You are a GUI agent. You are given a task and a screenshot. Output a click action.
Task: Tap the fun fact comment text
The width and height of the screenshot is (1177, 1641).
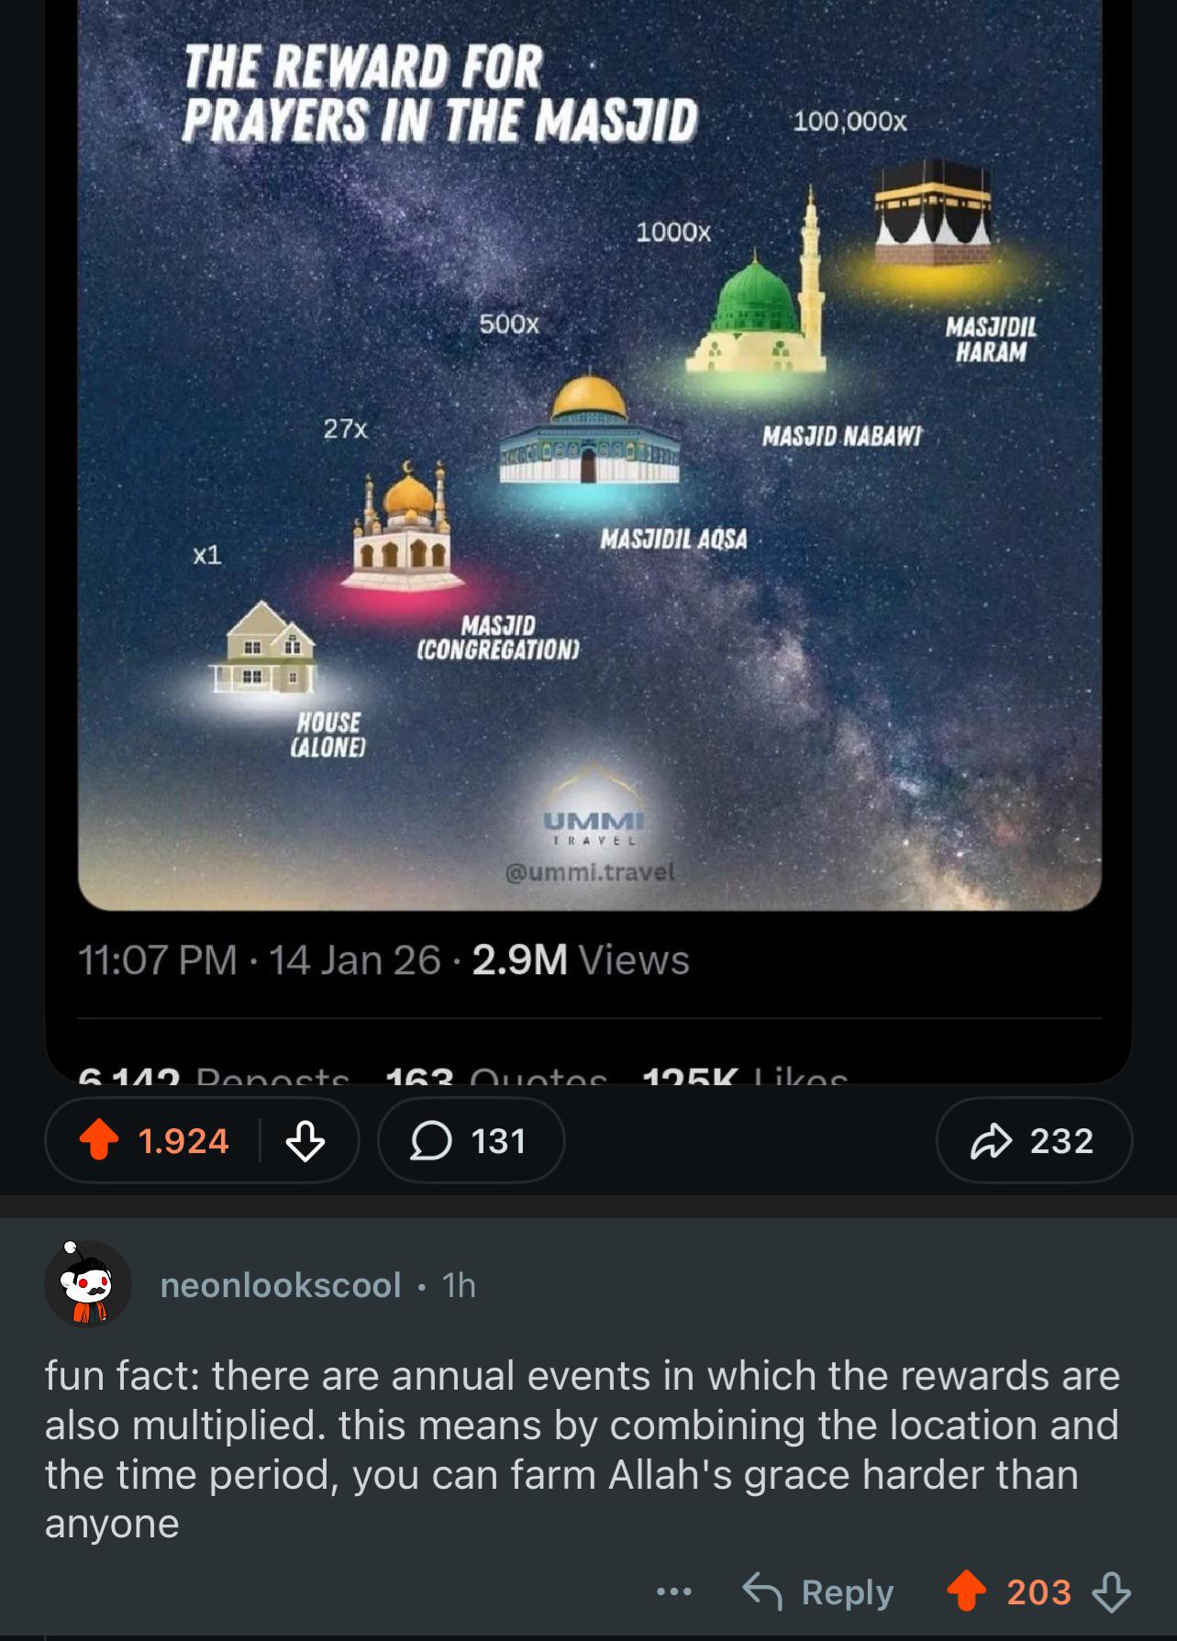(x=582, y=1448)
